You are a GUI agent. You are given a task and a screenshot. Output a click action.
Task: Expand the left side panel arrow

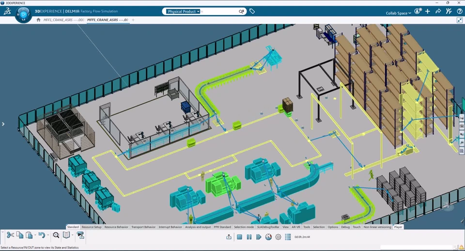[x=3, y=124]
